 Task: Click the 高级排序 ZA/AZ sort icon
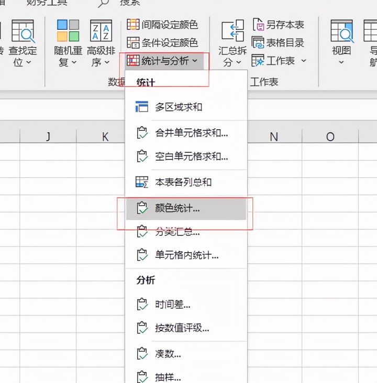[101, 31]
